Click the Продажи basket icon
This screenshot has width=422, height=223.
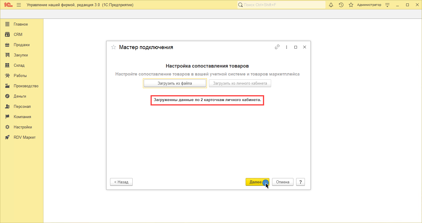click(x=7, y=45)
